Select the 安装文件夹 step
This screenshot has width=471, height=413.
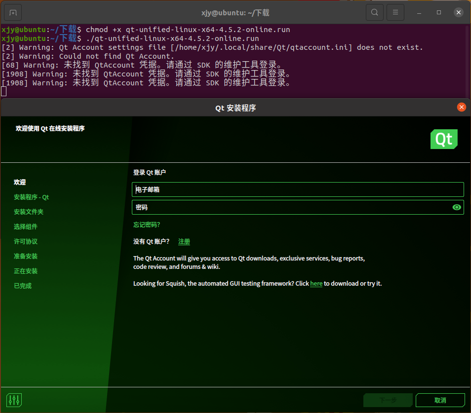coord(29,212)
